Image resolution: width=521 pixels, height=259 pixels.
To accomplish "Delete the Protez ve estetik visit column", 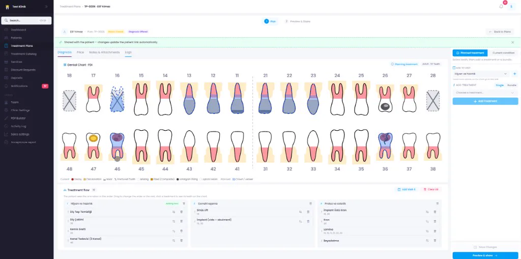I will point(437,204).
